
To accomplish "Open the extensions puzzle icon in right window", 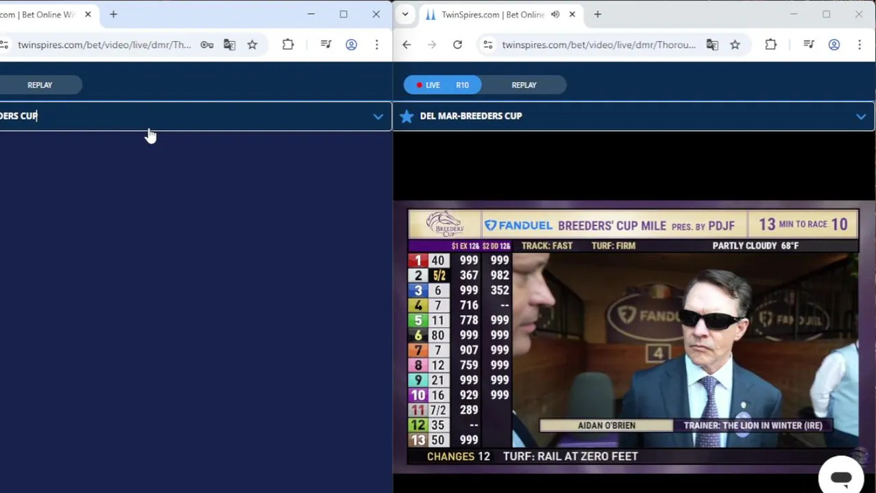I will click(x=770, y=45).
